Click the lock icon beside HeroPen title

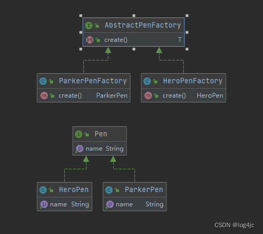point(51,190)
